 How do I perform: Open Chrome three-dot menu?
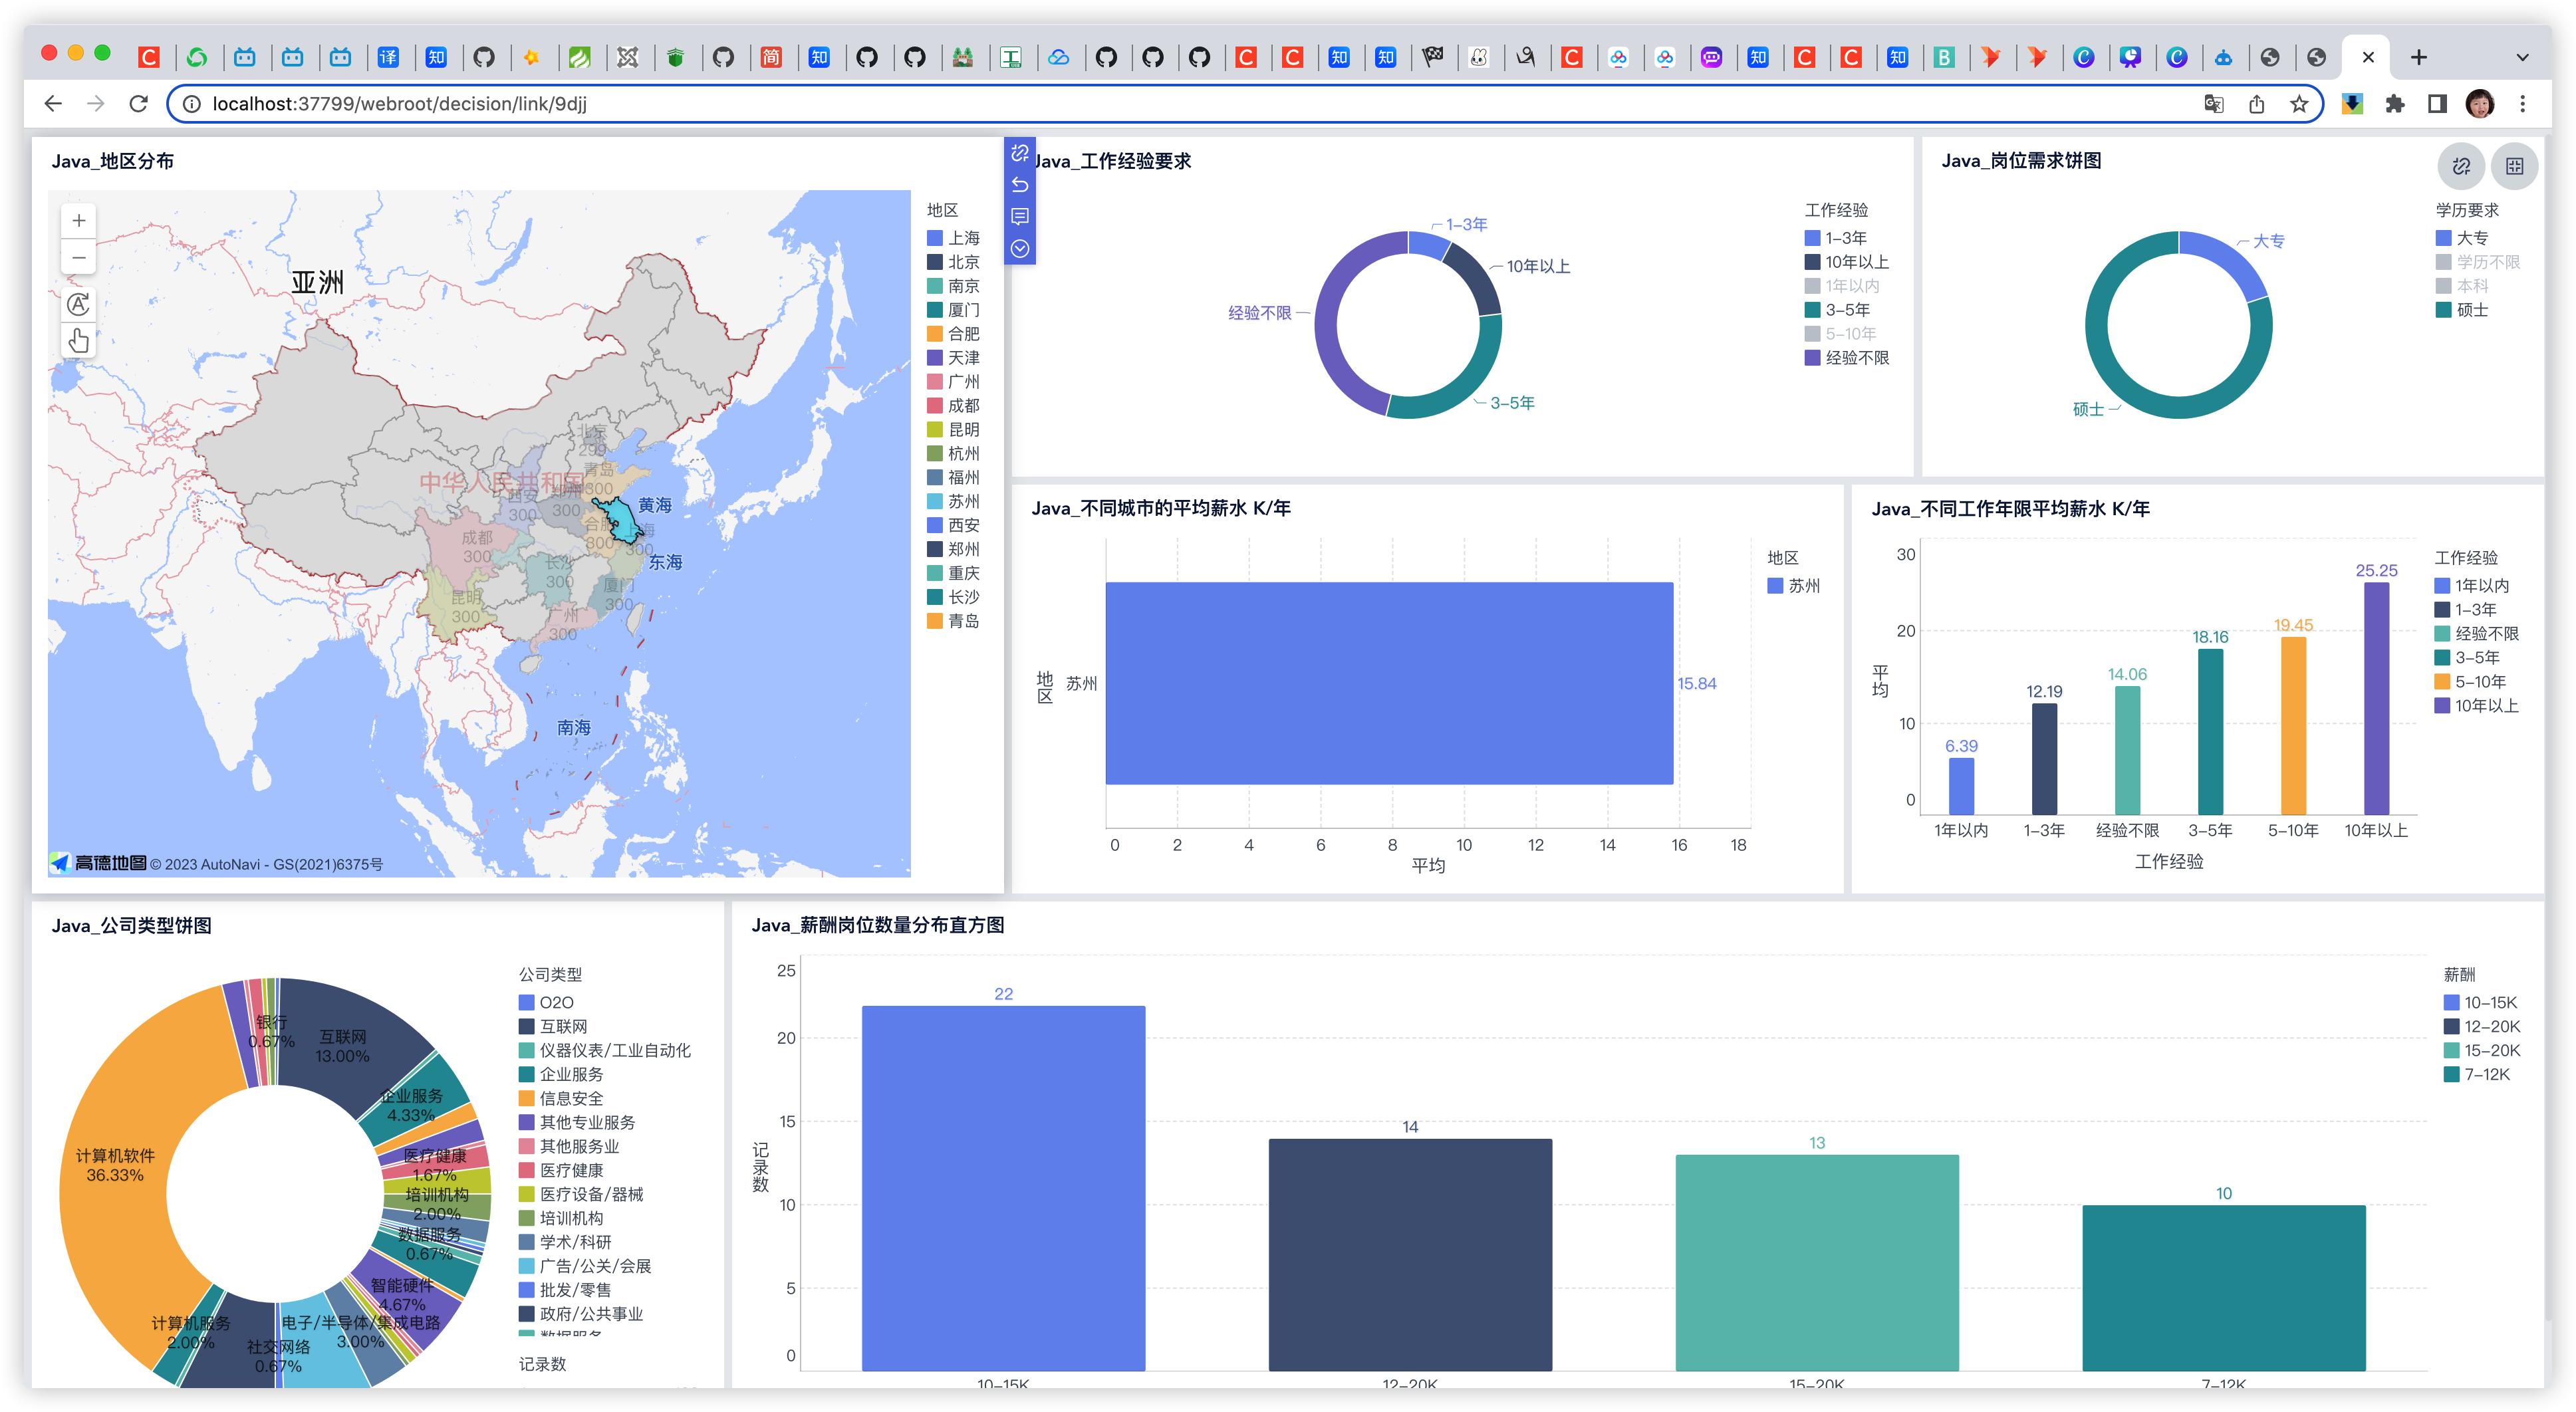tap(2522, 104)
